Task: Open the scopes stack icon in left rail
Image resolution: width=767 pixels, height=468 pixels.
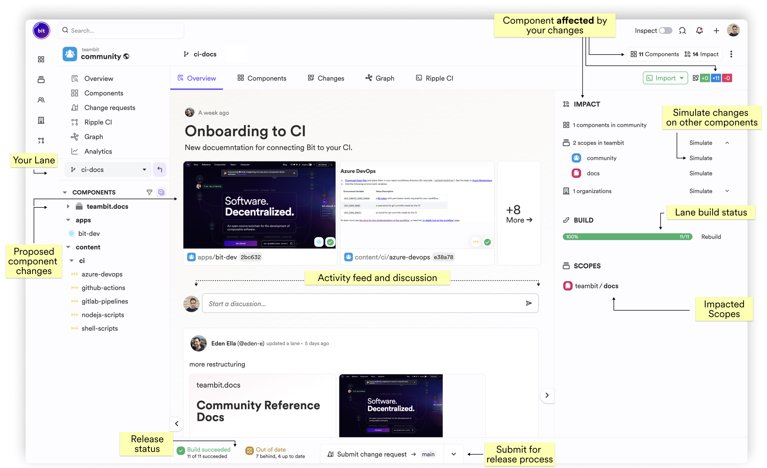Action: pyautogui.click(x=41, y=80)
